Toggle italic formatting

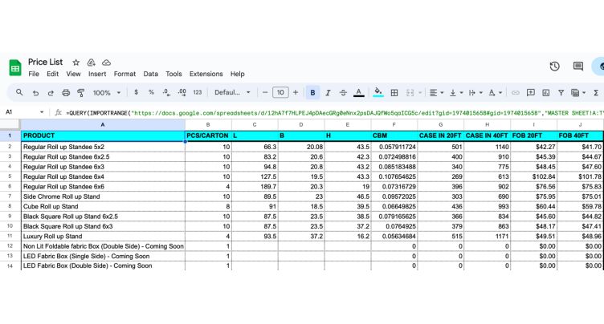coord(328,93)
